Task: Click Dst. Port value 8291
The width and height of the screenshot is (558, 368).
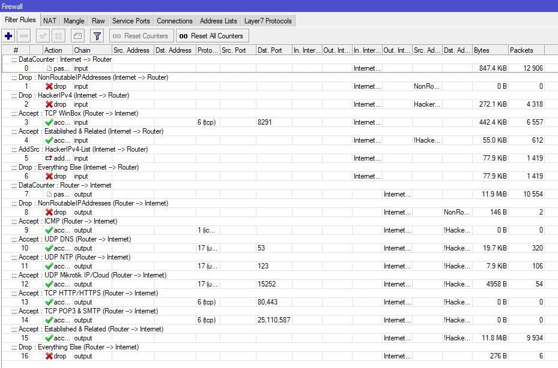Action: pyautogui.click(x=264, y=122)
